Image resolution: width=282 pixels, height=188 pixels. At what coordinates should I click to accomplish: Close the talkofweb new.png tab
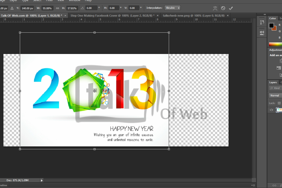pyautogui.click(x=228, y=16)
